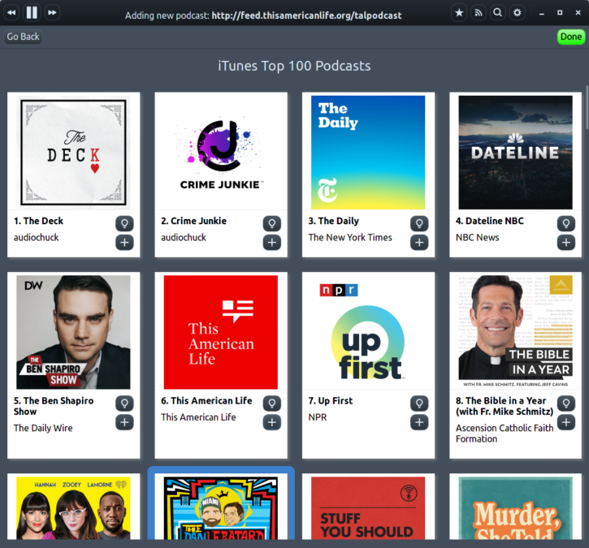The image size is (589, 548).
Task: Show info bulb for Up First
Action: tap(419, 403)
